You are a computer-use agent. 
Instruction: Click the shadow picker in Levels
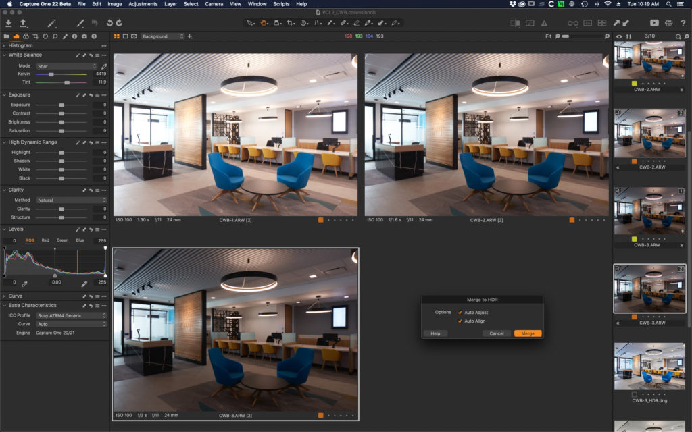click(x=25, y=283)
